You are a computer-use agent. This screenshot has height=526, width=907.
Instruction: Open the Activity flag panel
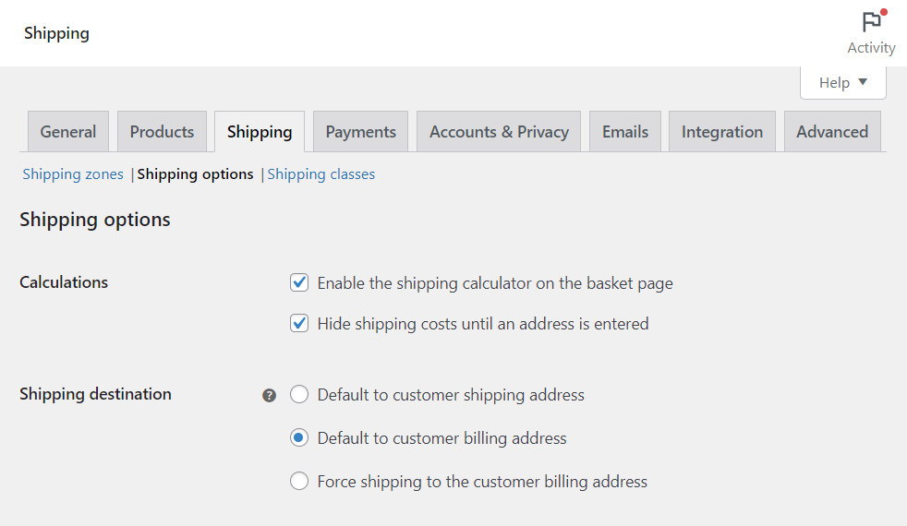871,33
